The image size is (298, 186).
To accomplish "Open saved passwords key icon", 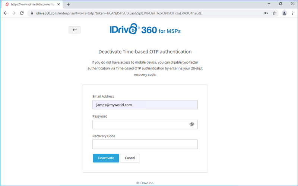I will (x=266, y=13).
